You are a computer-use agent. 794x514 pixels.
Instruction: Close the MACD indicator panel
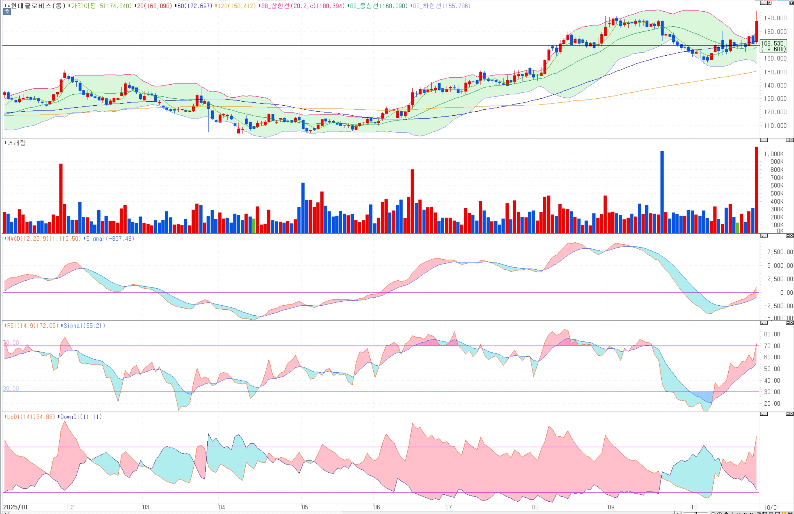pos(792,236)
